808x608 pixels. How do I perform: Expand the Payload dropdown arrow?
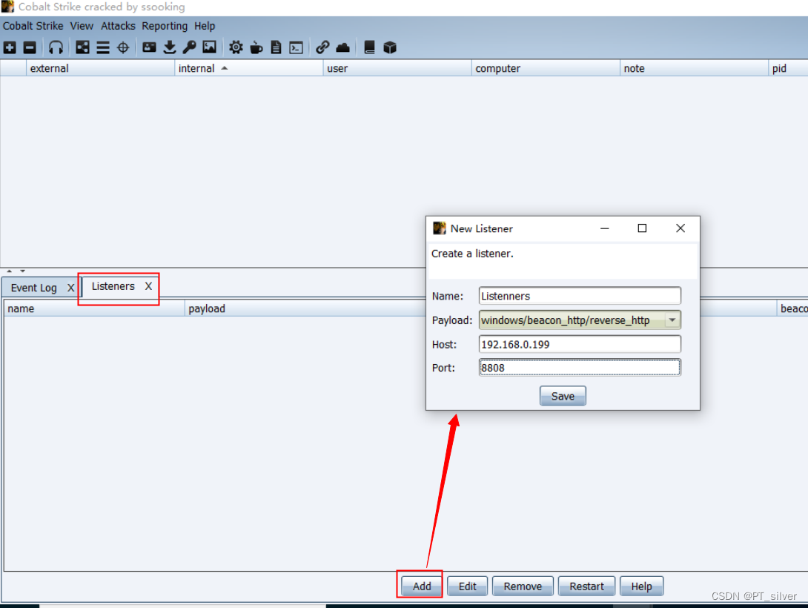point(672,320)
